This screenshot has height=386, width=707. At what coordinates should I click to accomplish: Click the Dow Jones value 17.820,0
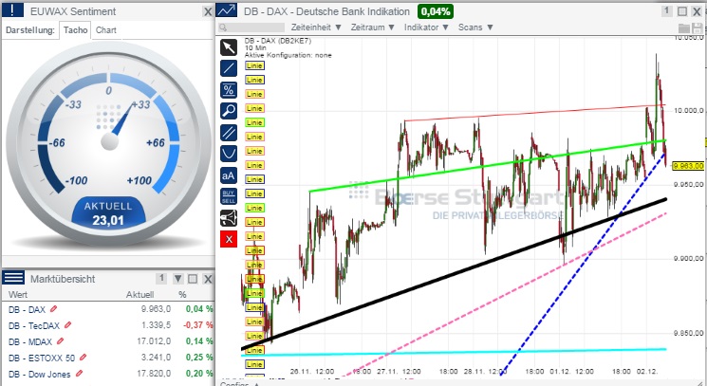(154, 374)
